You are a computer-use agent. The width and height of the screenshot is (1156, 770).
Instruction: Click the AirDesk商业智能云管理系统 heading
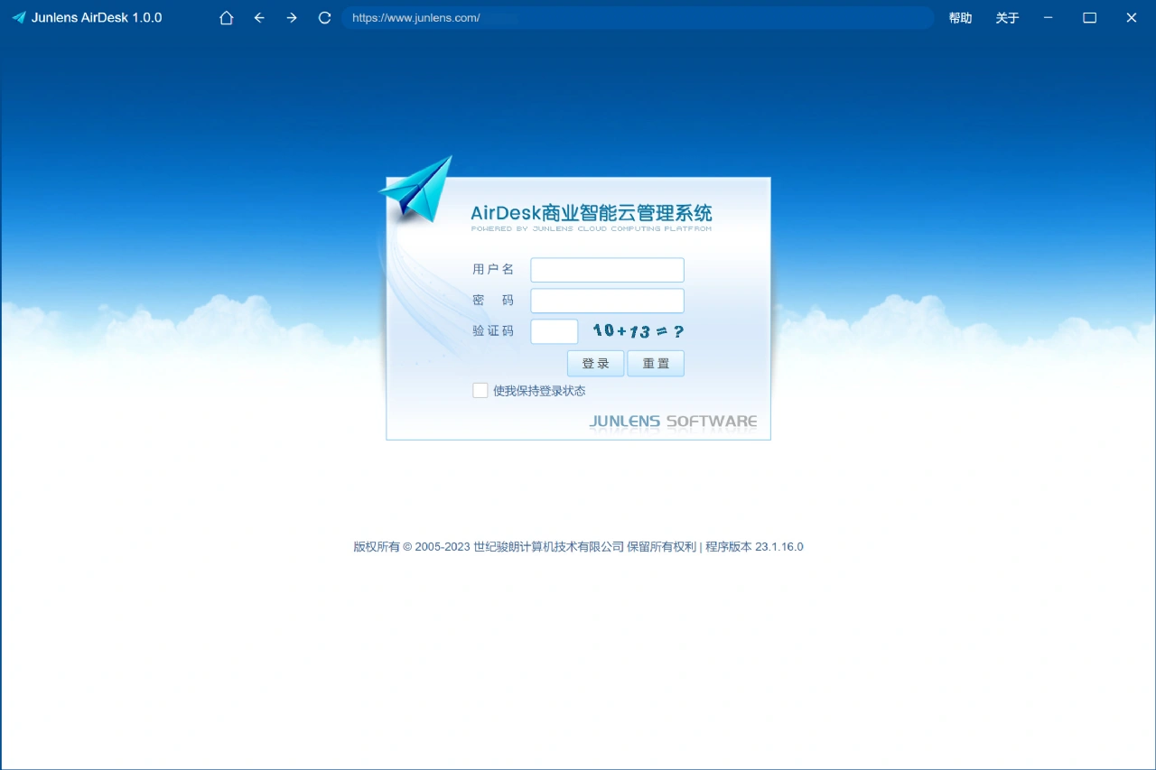tap(592, 213)
